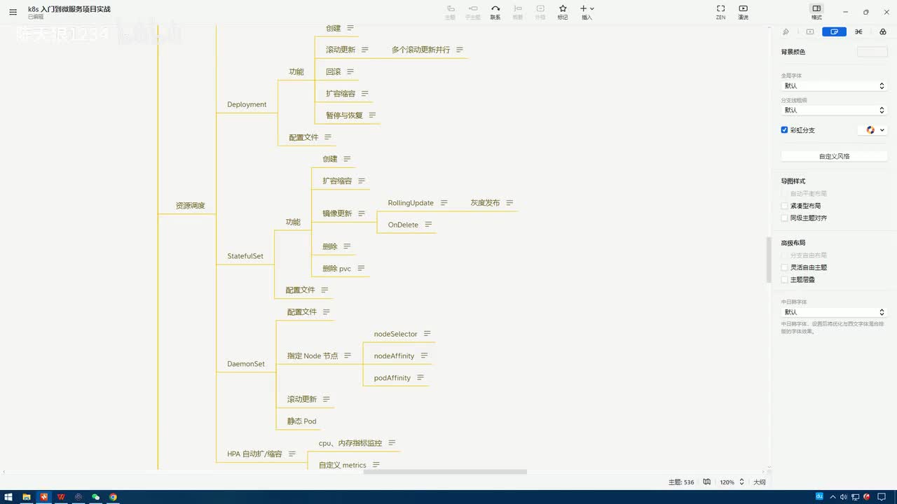
Task: Toggle the disabled 分支自由布局 free branch layout checkbox
Action: tap(785, 255)
